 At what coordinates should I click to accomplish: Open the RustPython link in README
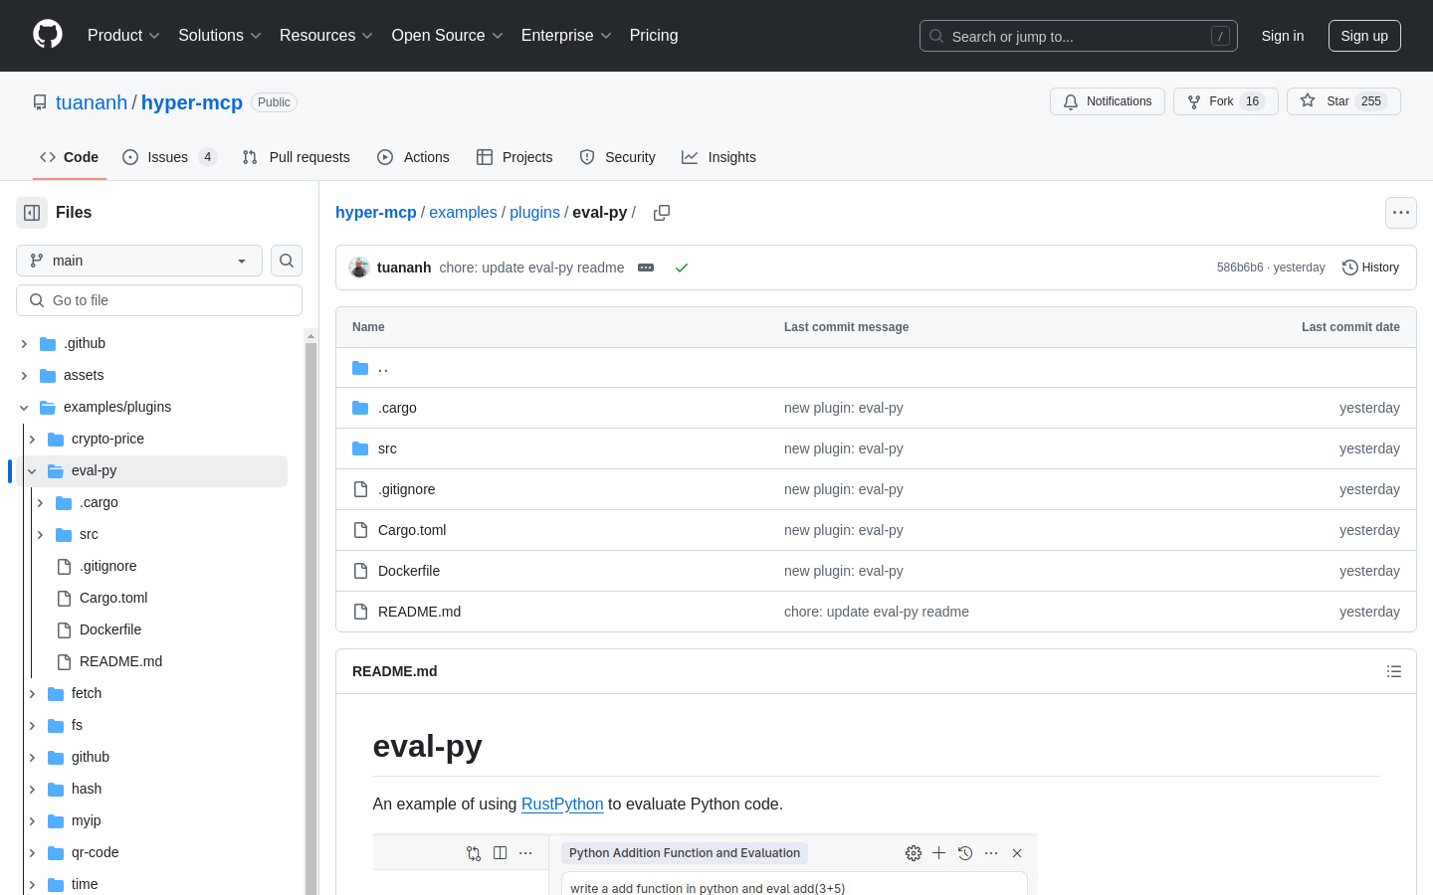tap(562, 804)
